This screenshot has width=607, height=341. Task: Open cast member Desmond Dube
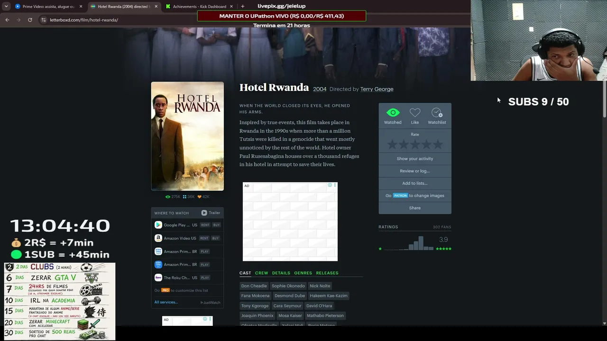click(x=290, y=296)
